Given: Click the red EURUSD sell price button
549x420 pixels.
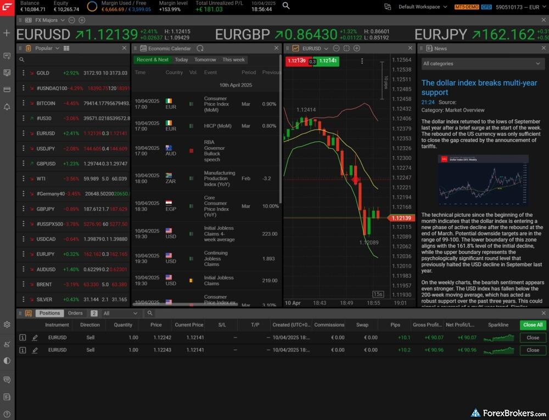Looking at the screenshot, I should point(297,61).
